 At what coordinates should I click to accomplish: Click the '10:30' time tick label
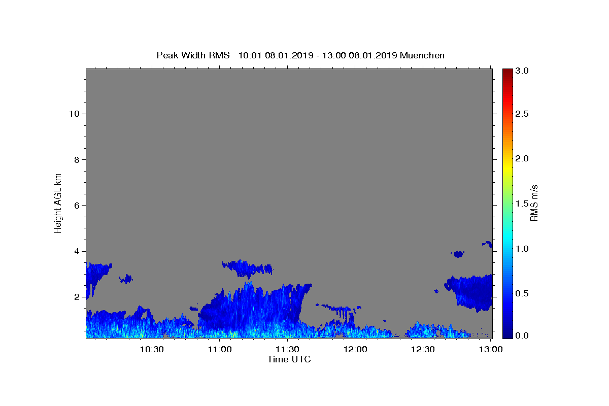click(152, 349)
